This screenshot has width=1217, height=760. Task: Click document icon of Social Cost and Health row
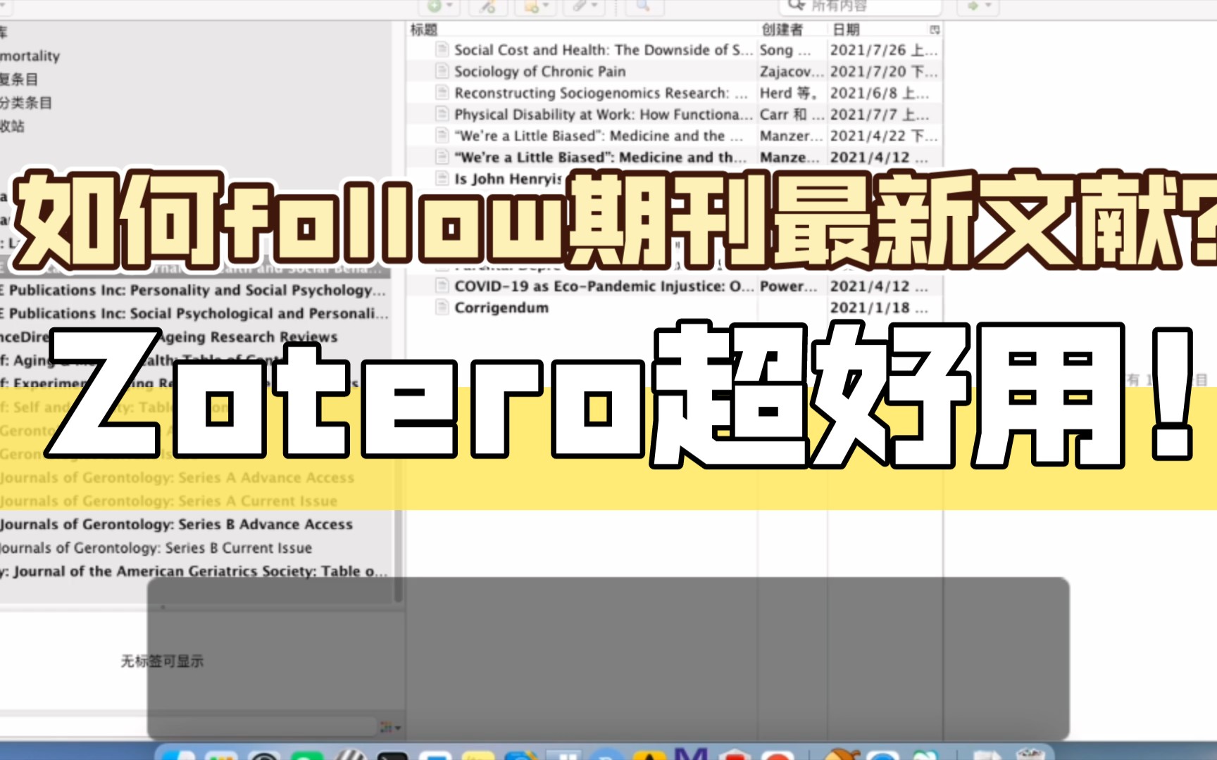(x=442, y=50)
